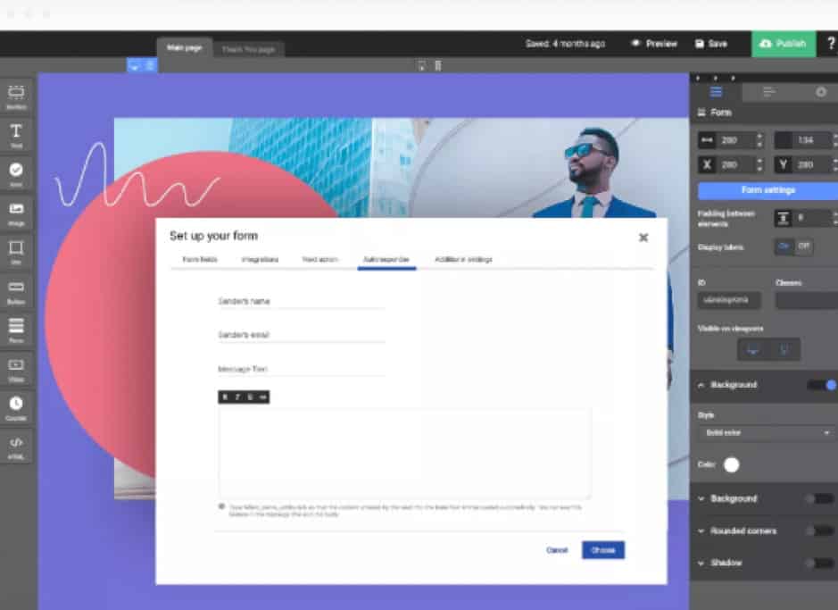Open Form settings
The width and height of the screenshot is (838, 610).
click(x=763, y=189)
